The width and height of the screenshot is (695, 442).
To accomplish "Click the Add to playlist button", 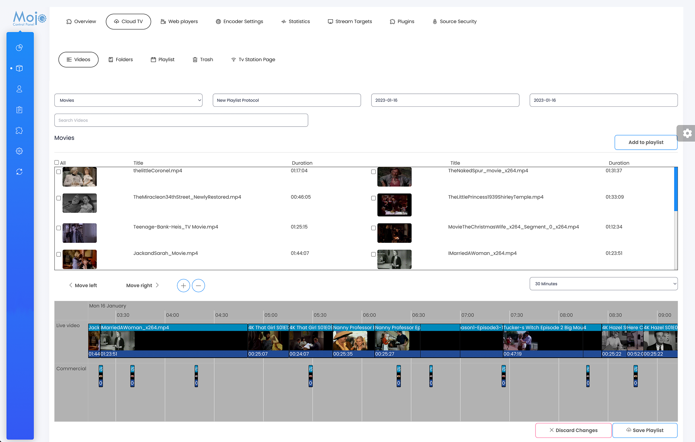I will [646, 142].
